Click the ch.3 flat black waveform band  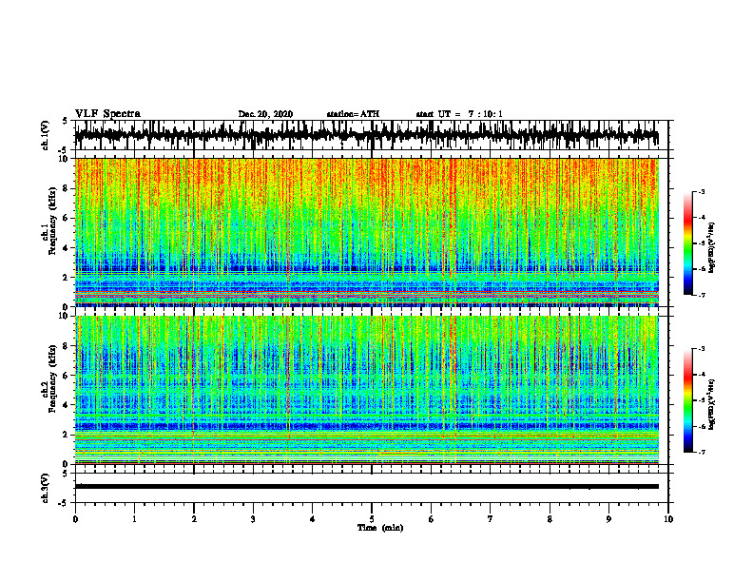(x=366, y=487)
